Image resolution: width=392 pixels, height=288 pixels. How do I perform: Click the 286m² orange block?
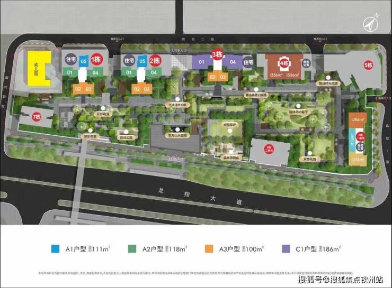tap(358, 120)
